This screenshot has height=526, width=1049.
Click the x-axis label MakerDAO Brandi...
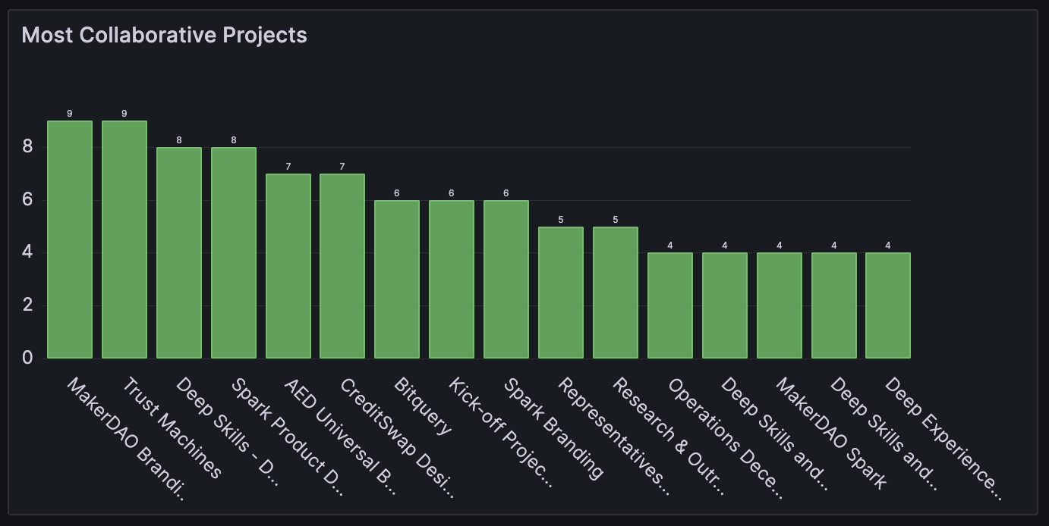[x=125, y=439]
